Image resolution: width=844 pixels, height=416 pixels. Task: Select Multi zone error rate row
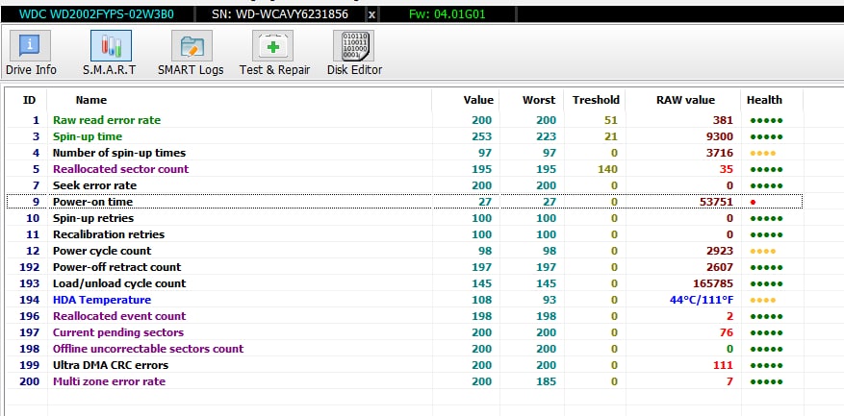pos(404,381)
